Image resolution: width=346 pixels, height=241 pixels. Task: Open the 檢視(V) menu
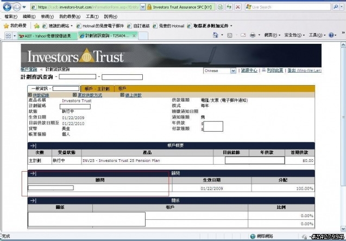point(47,16)
